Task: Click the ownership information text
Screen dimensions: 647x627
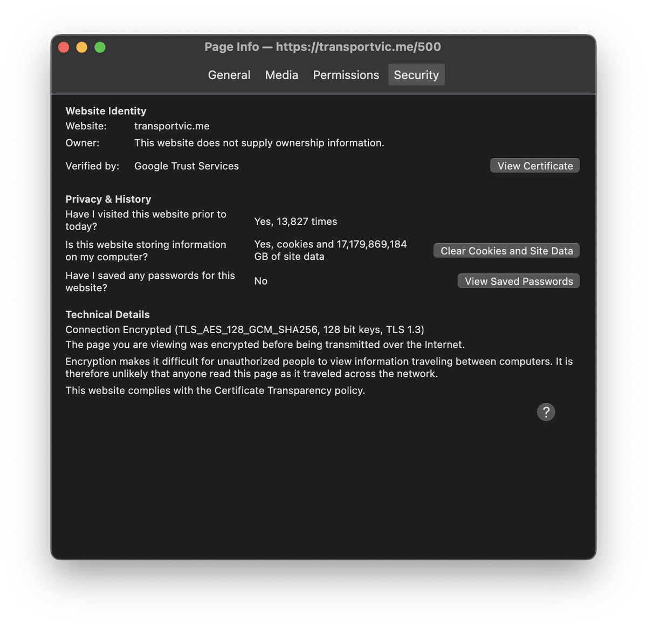Action: point(259,143)
